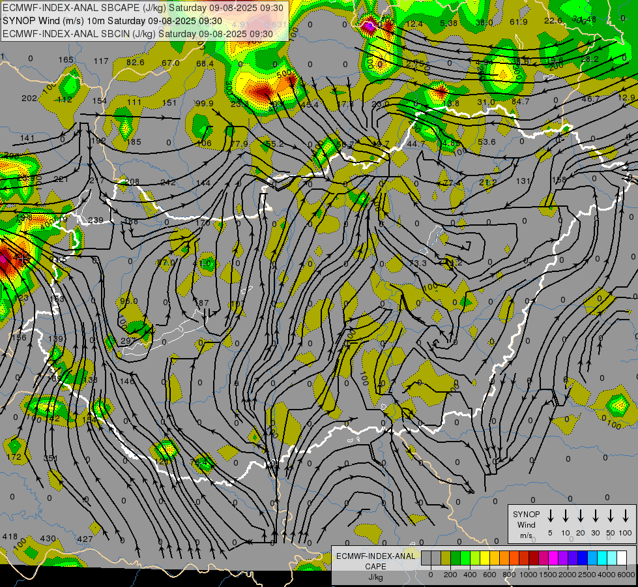Select the ECMWF-INDEX-ANAL SBCAPE title line
The width and height of the screenshot is (638, 587).
point(143,8)
